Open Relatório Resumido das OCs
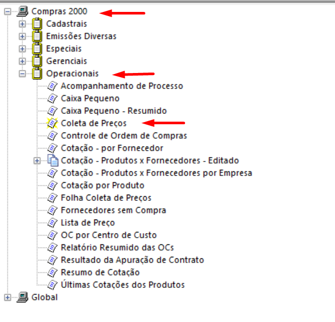The image size is (335, 322). [x=117, y=247]
